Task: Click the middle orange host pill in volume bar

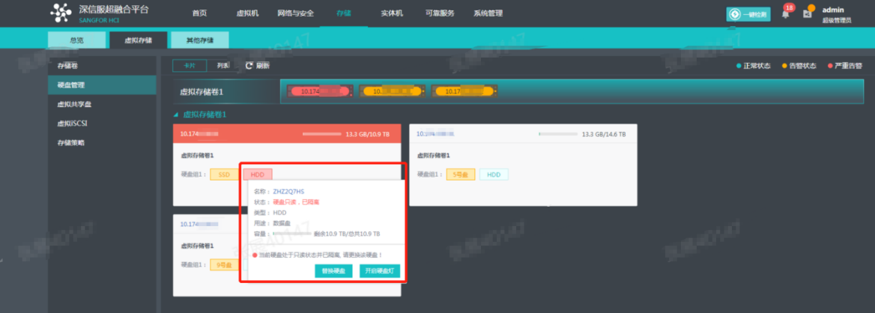Action: pos(392,91)
